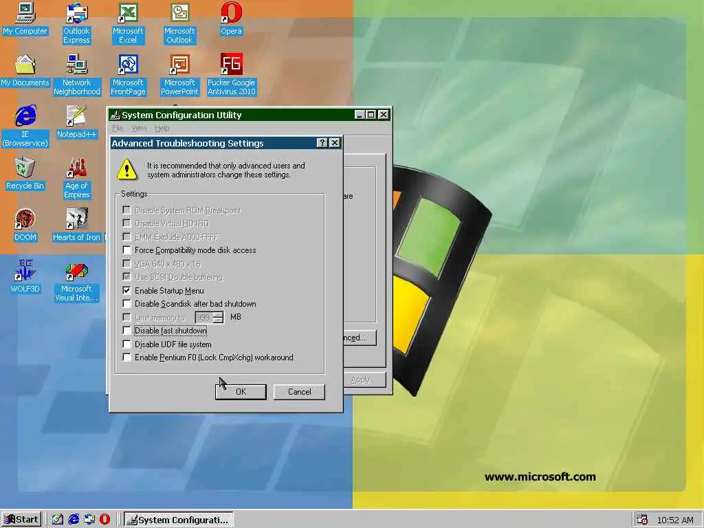Click the help question mark button in dialog

322,143
